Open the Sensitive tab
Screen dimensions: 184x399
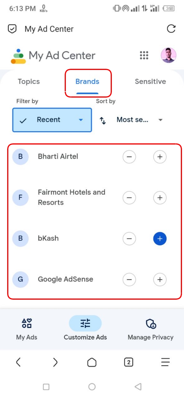(150, 81)
